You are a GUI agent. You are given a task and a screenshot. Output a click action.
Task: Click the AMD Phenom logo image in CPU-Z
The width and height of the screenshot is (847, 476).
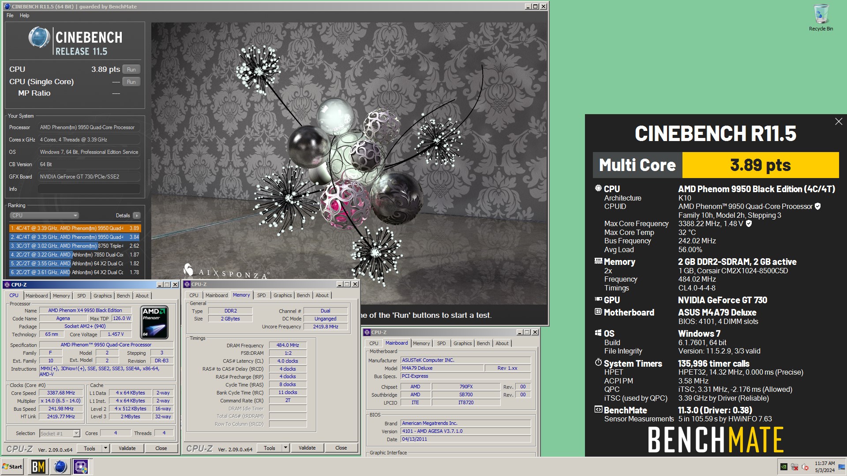(154, 322)
